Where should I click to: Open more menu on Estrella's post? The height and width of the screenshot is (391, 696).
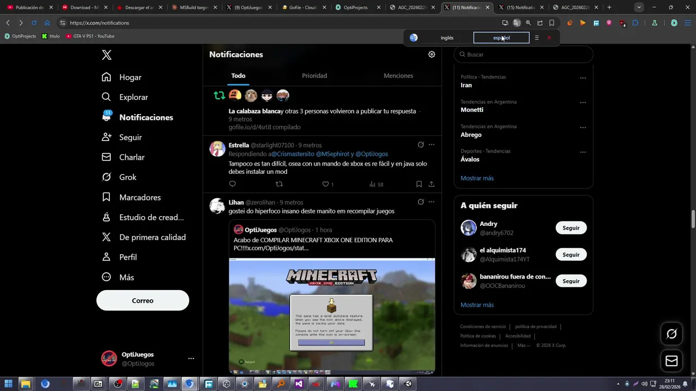432,145
